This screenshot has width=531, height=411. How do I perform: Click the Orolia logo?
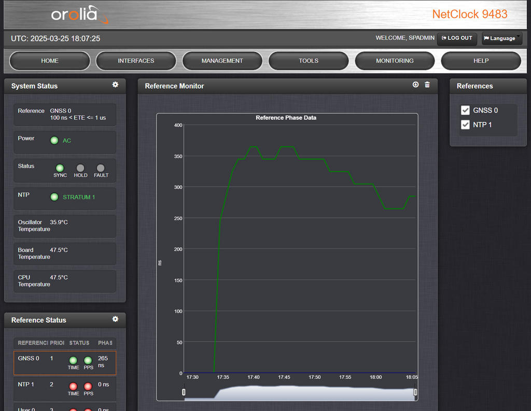[79, 15]
